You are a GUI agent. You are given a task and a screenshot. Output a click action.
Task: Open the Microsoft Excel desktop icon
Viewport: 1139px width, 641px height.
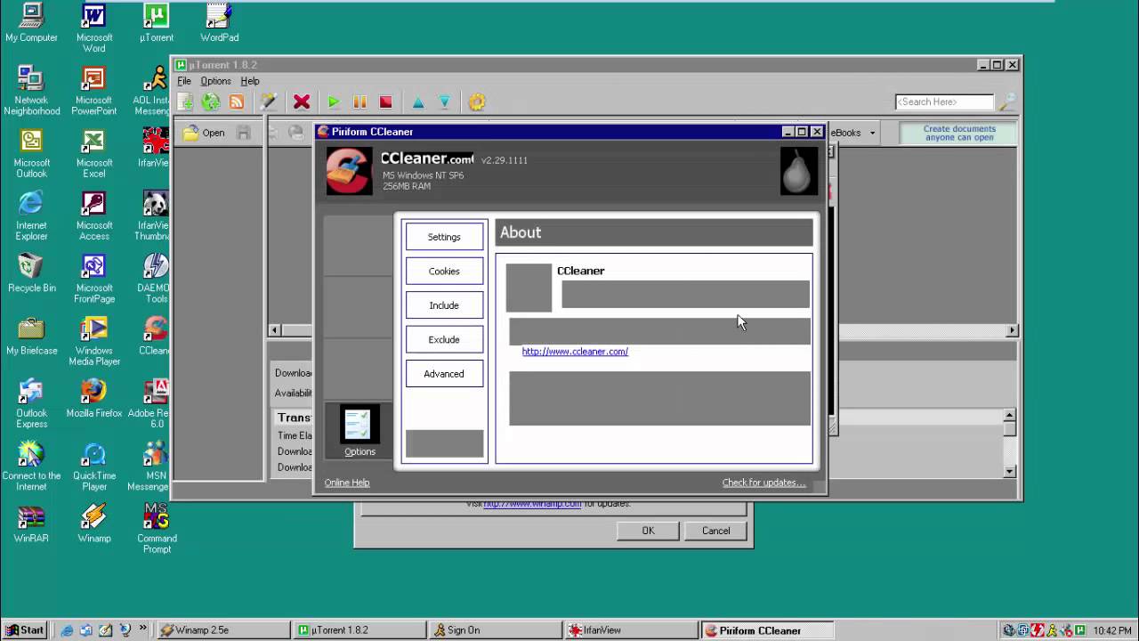coord(94,153)
